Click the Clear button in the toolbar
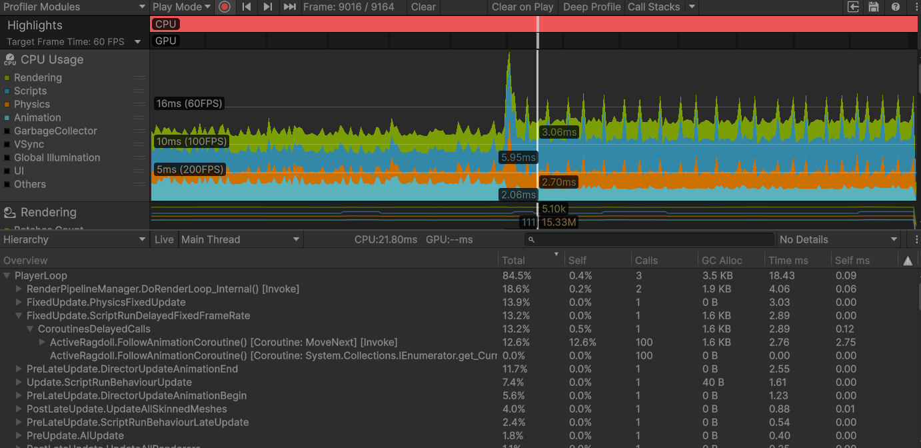The height and width of the screenshot is (448, 921). (423, 7)
